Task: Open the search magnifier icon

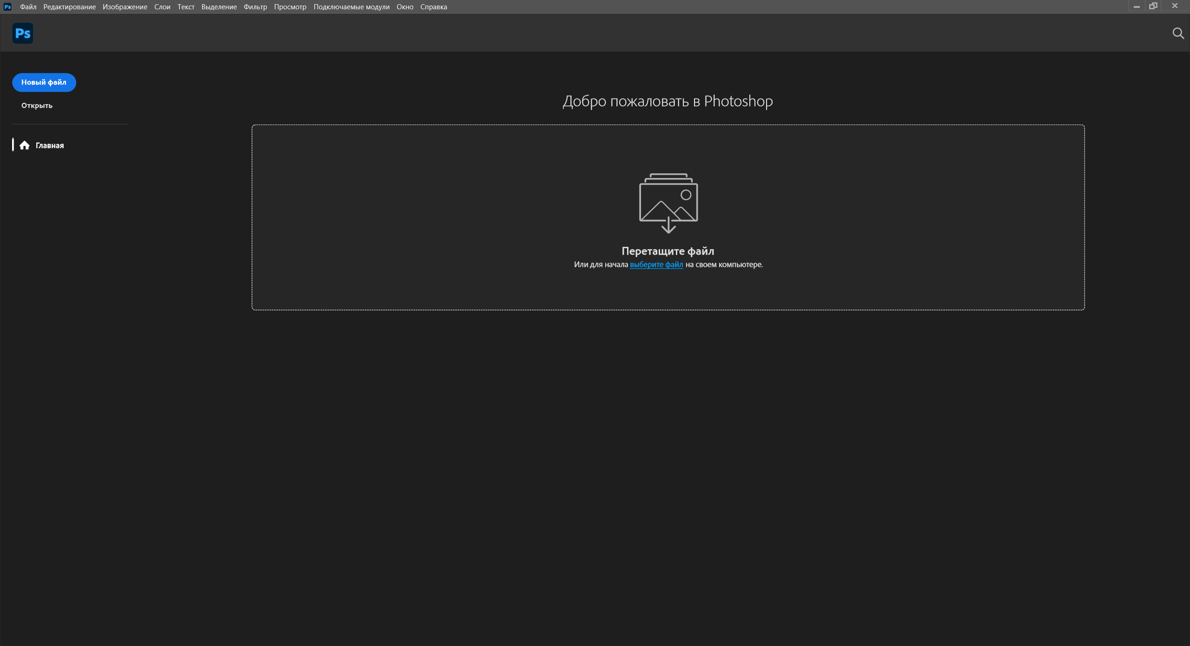Action: point(1178,33)
